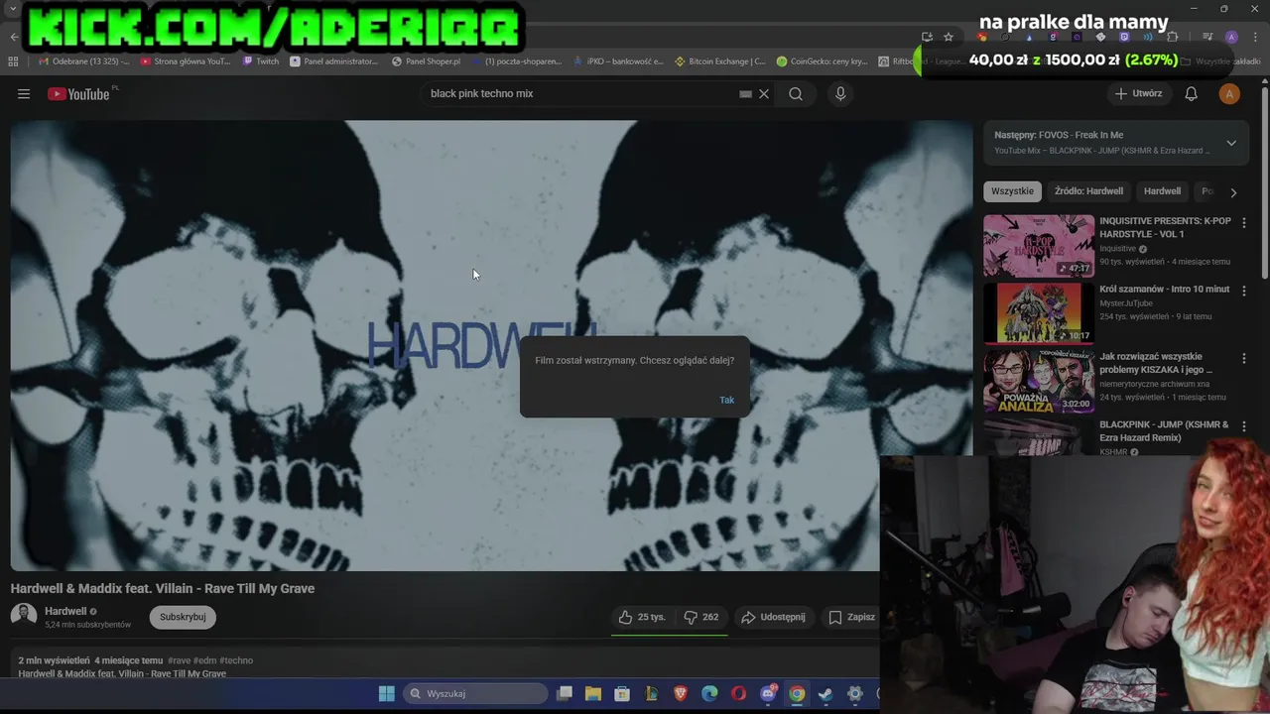Confirm Tak to continue watching
Viewport: 1270px width, 714px height.
727,400
